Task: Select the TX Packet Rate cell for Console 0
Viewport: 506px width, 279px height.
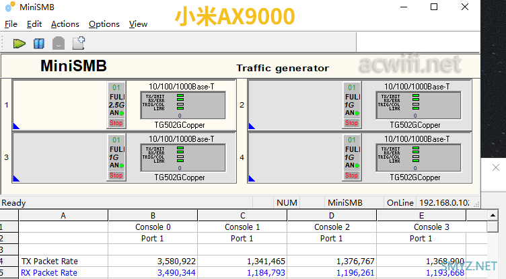Action: [153, 261]
